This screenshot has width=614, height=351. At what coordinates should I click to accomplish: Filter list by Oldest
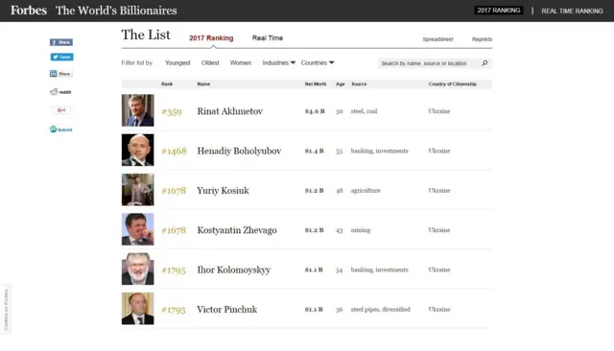pyautogui.click(x=210, y=62)
